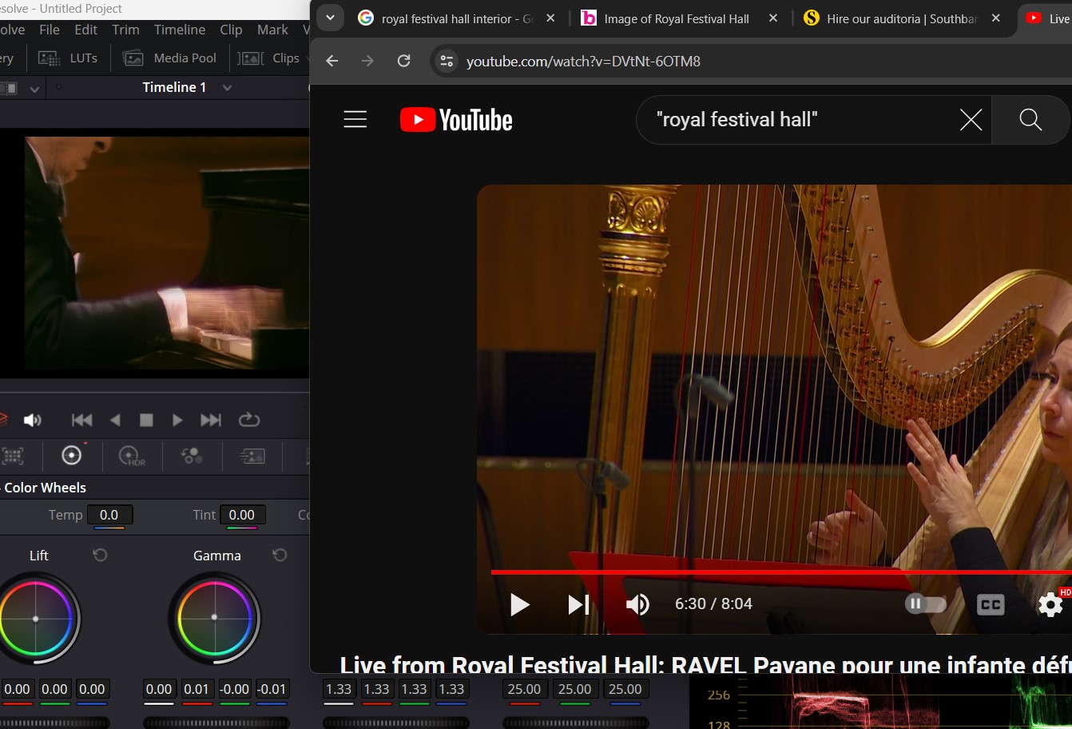Reset the Lift color wheel
The width and height of the screenshot is (1072, 729).
click(100, 555)
